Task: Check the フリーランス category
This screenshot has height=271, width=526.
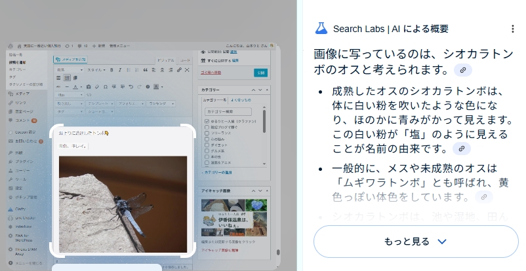Action: [207, 133]
